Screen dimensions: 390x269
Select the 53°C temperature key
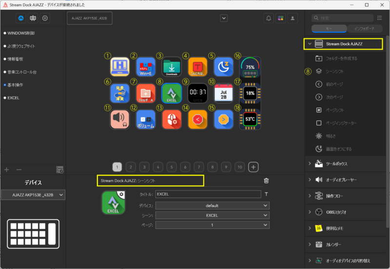point(250,119)
